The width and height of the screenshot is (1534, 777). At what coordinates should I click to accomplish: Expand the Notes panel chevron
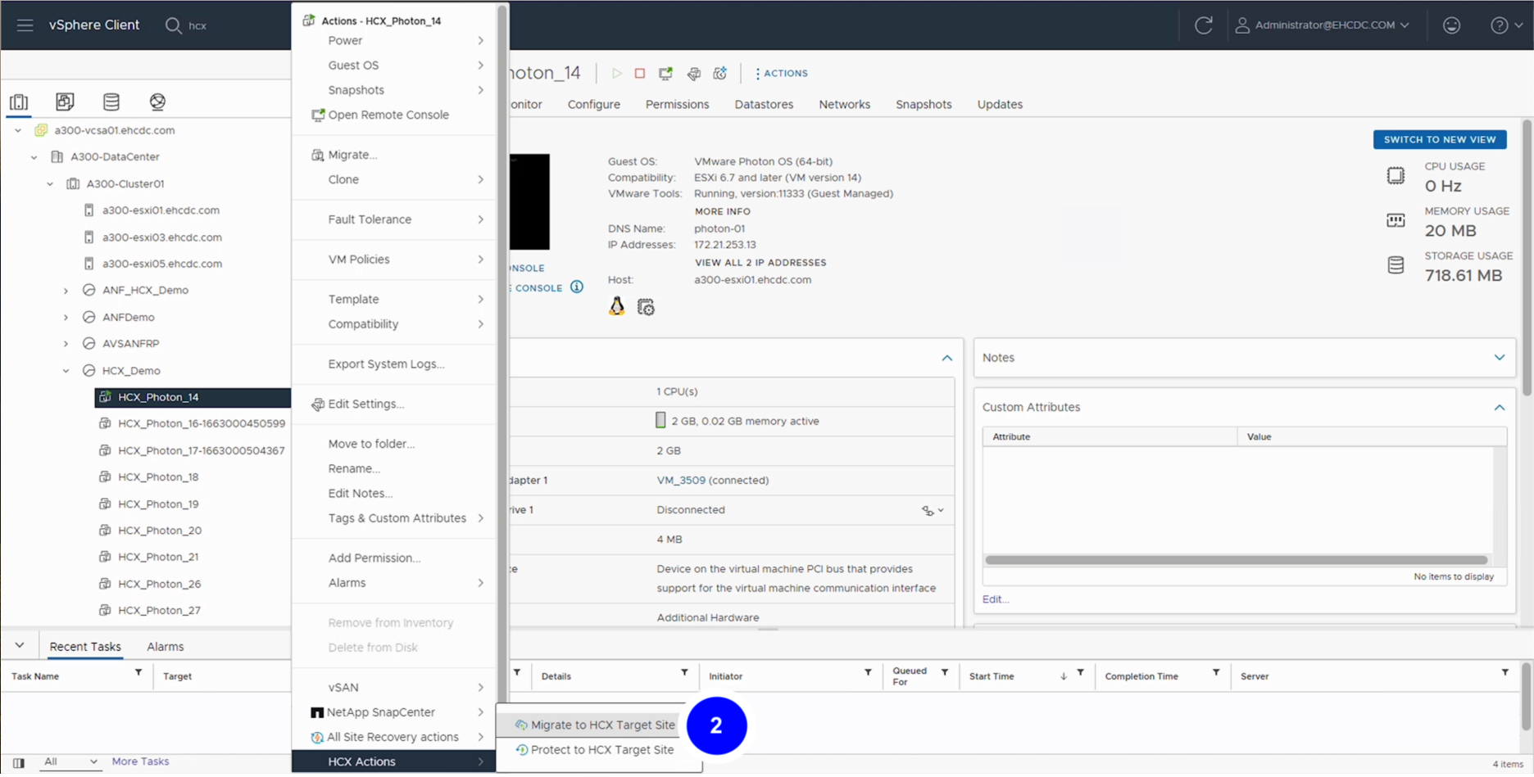(x=1499, y=358)
